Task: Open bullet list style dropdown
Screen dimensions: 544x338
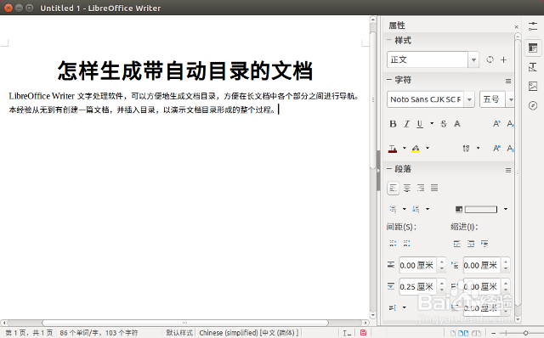Action: [405, 209]
